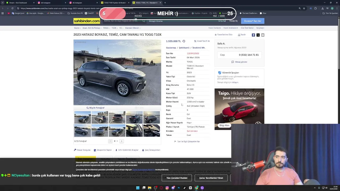Open new browser tab plus icon
This screenshot has height=191, width=340.
point(165,3)
